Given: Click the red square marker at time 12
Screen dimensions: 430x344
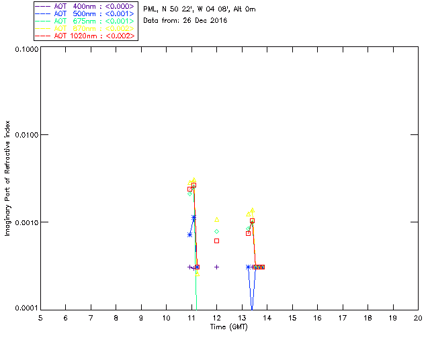Looking at the screenshot, I should coord(216,241).
